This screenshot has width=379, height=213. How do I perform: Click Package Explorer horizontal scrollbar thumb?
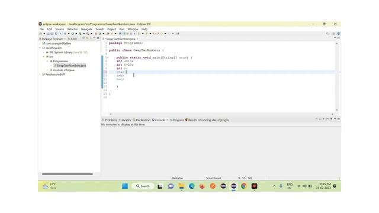coord(67,174)
